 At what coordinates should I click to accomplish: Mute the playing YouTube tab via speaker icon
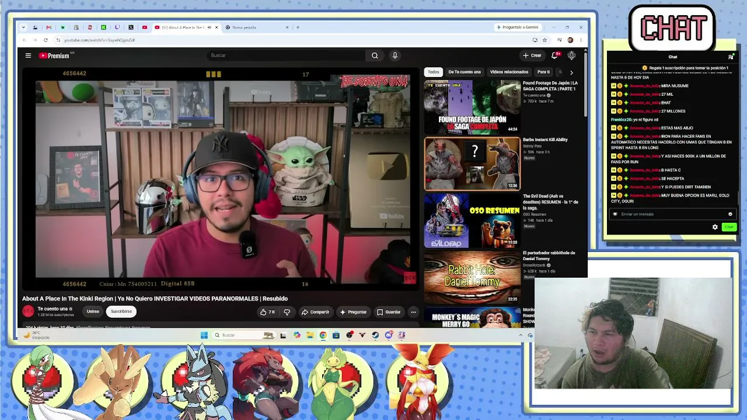(209, 27)
